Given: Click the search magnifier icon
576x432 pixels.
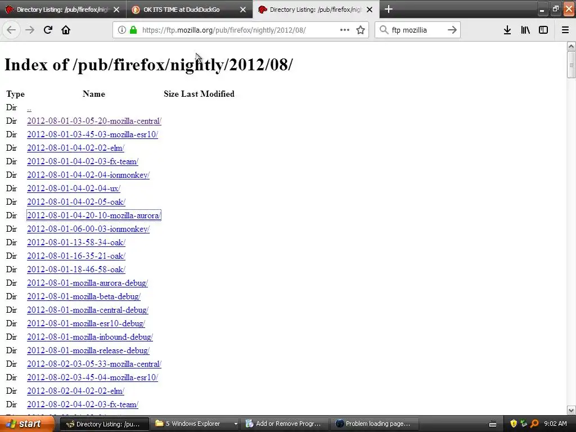Looking at the screenshot, I should point(384,30).
